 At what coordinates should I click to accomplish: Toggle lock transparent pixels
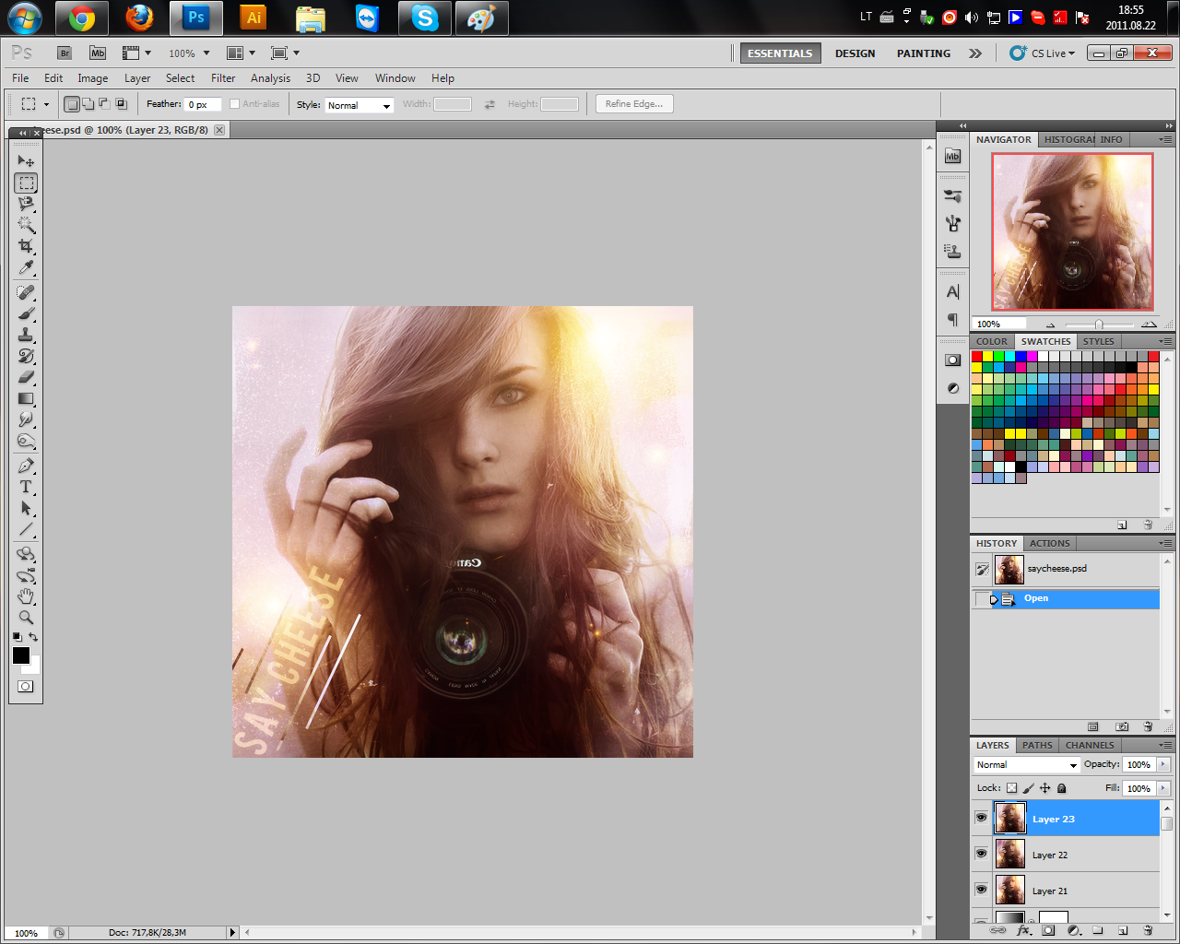click(1012, 788)
